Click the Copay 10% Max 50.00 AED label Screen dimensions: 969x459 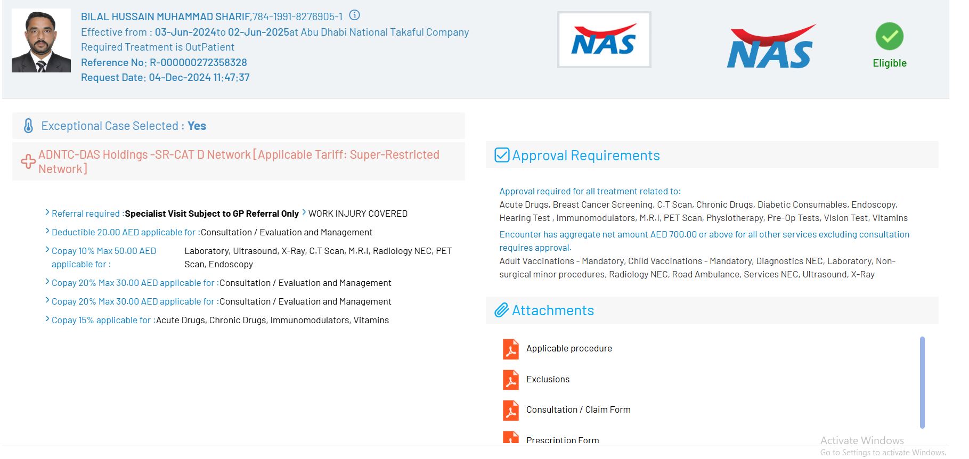click(104, 257)
